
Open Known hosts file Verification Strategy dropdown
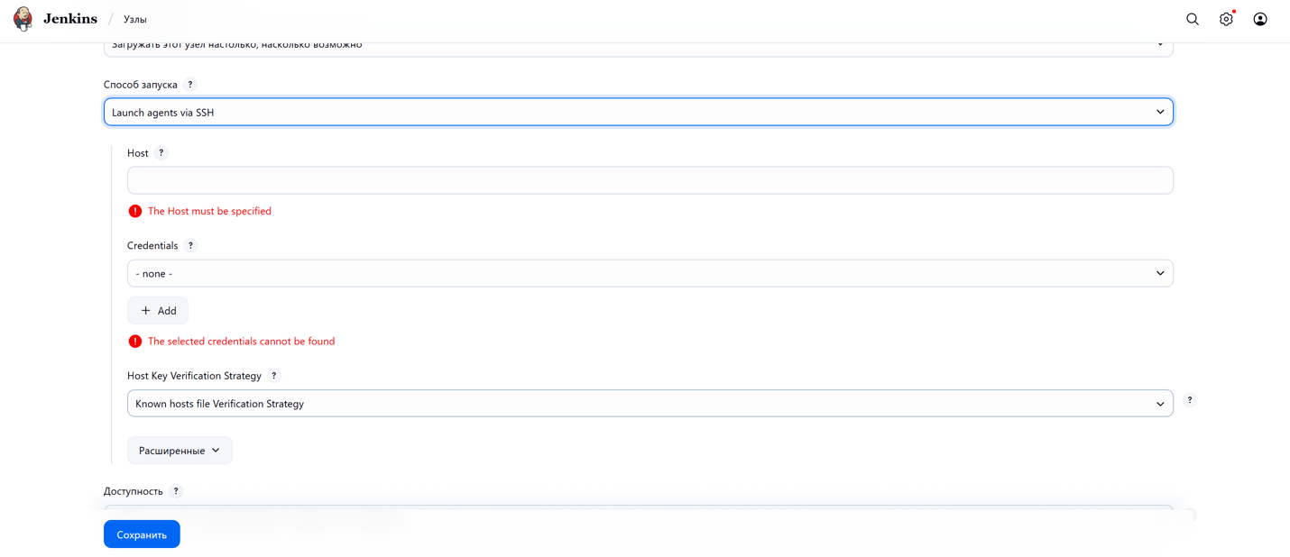[650, 404]
